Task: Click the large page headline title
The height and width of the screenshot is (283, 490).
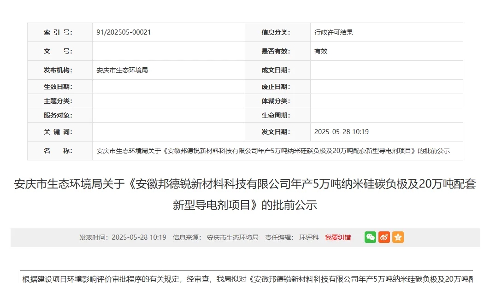Action: coord(245,195)
